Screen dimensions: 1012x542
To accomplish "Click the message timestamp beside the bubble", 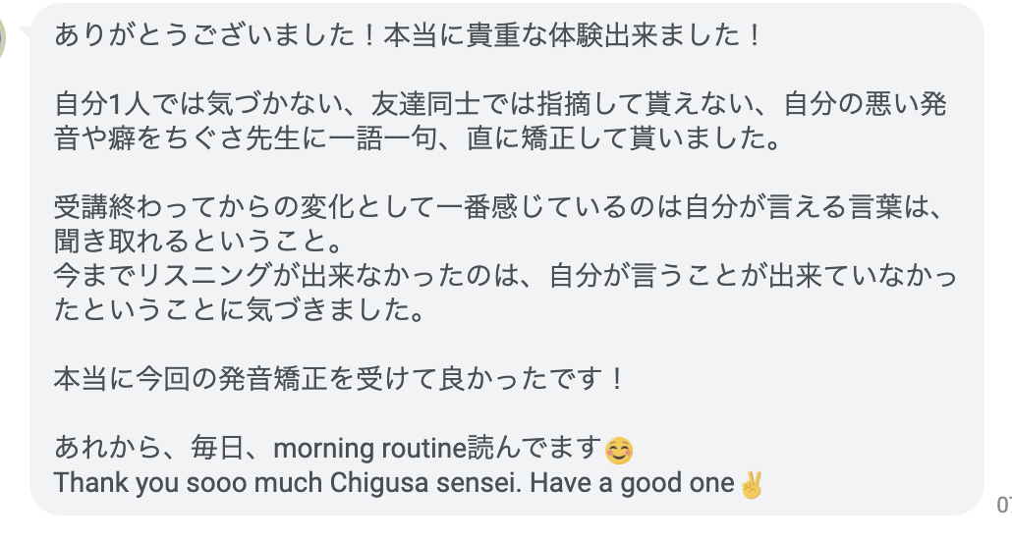I will click(x=1004, y=504).
